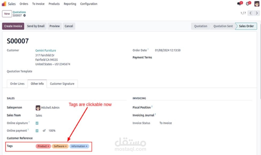Click the Sales Team value Sales
This screenshot has height=155, width=261.
39,116
